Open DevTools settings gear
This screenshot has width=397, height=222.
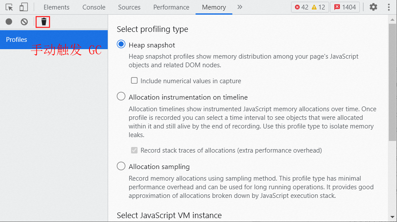(373, 7)
